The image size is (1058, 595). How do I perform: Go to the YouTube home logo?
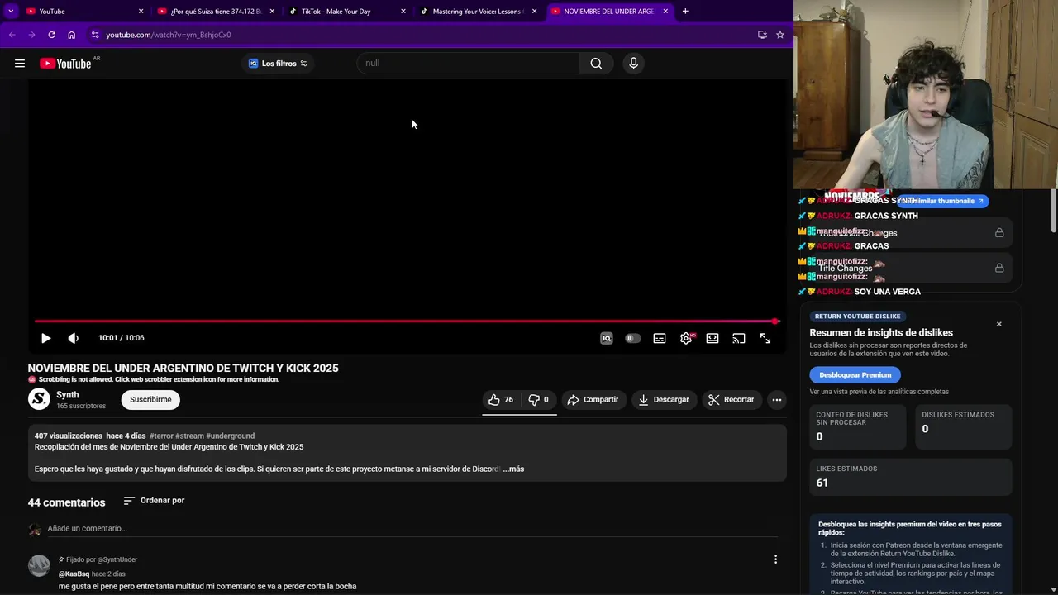65,64
